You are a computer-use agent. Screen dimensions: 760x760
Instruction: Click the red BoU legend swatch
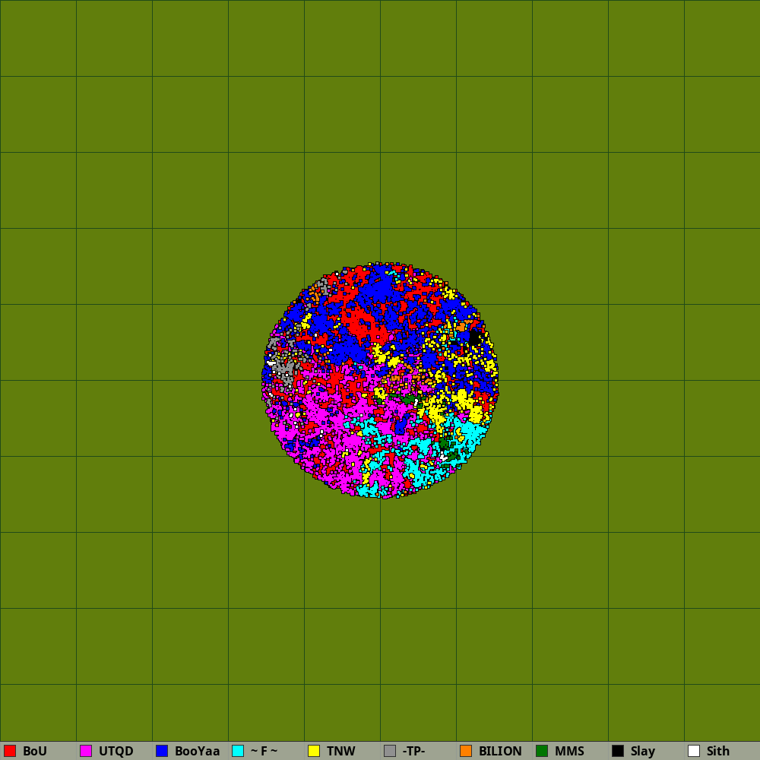coord(10,751)
